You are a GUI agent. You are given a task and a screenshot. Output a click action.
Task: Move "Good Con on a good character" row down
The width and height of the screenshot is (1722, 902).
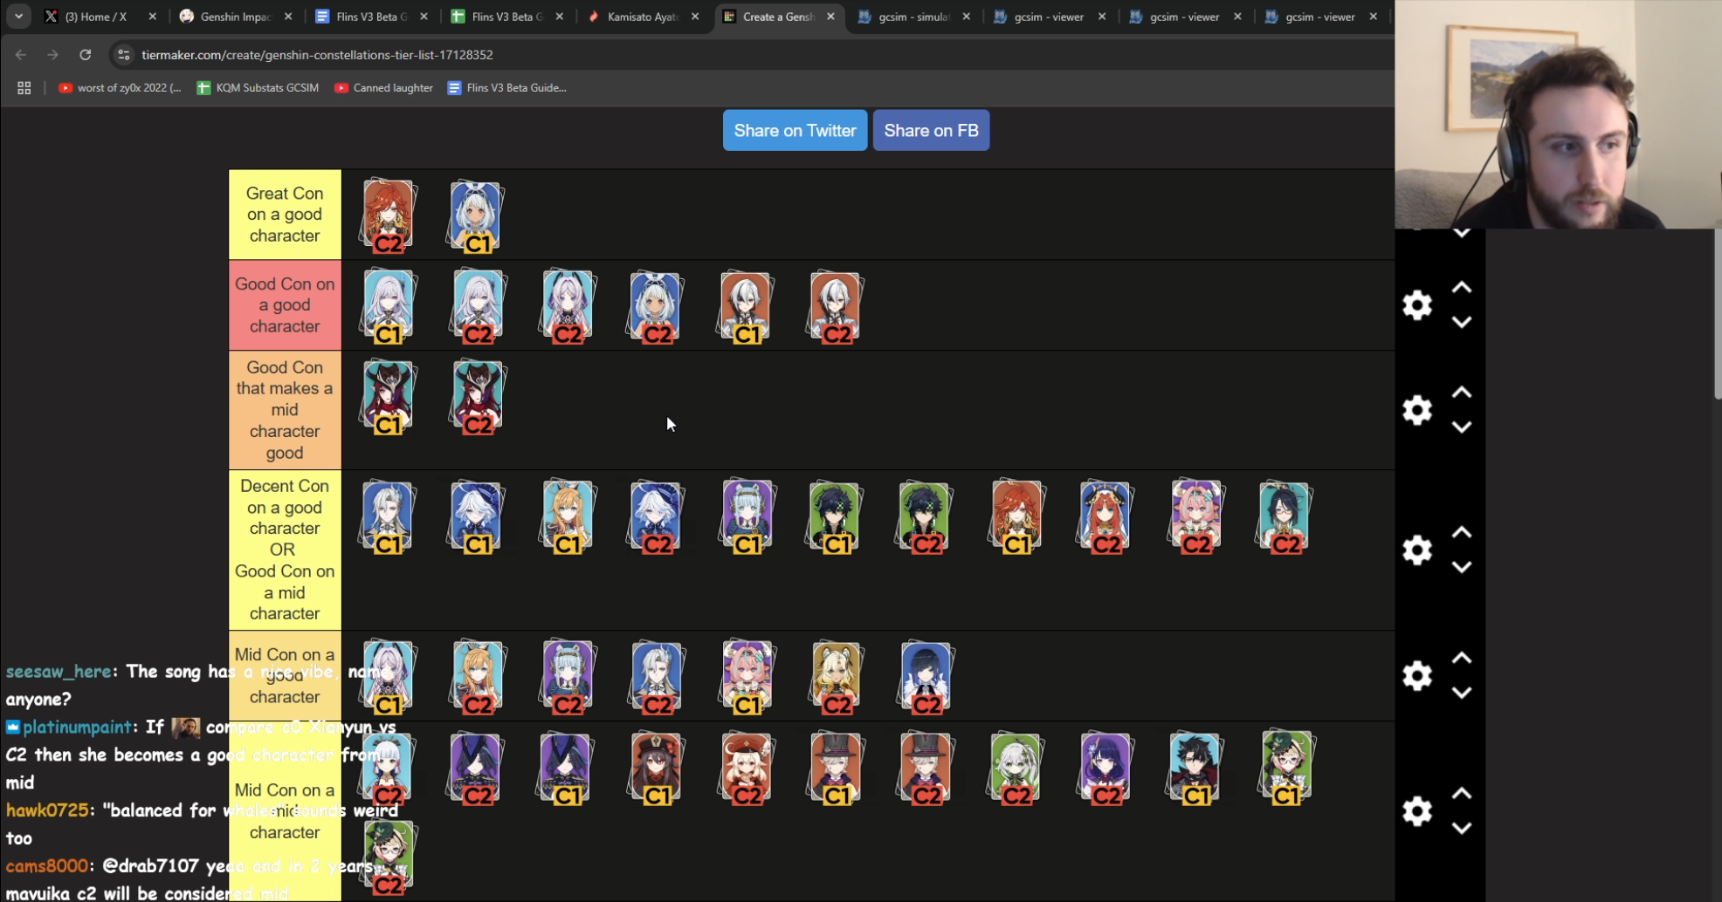(x=1462, y=322)
